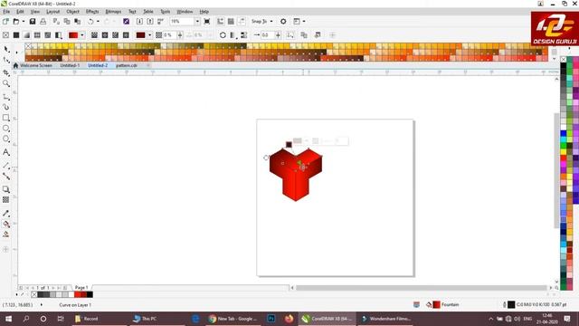Select the Page 1 tab
This screenshot has height=326, width=579.
[x=81, y=288]
